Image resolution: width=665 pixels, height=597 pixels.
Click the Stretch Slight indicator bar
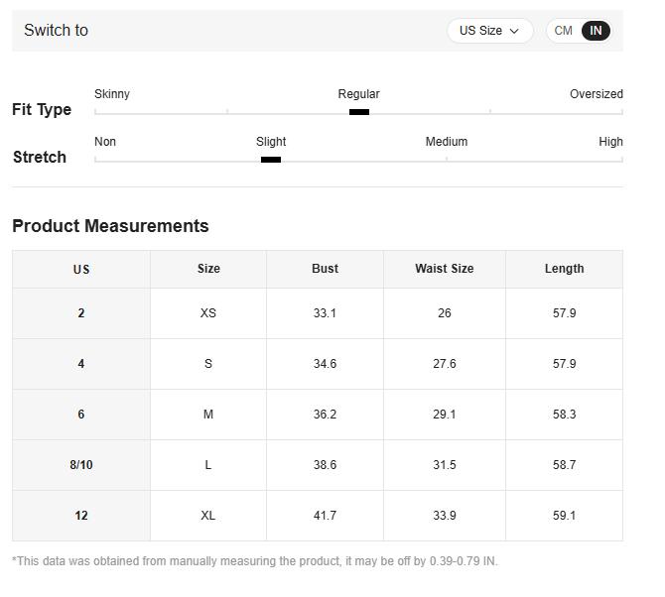click(x=270, y=160)
